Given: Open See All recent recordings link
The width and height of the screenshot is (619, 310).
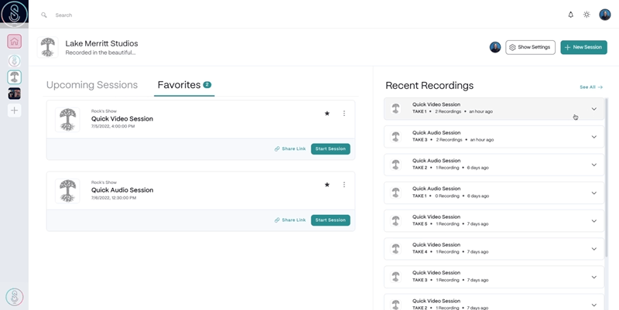Looking at the screenshot, I should pyautogui.click(x=590, y=87).
